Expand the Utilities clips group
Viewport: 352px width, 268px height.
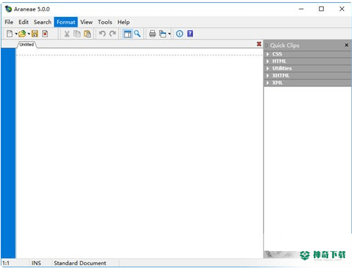[x=308, y=68]
